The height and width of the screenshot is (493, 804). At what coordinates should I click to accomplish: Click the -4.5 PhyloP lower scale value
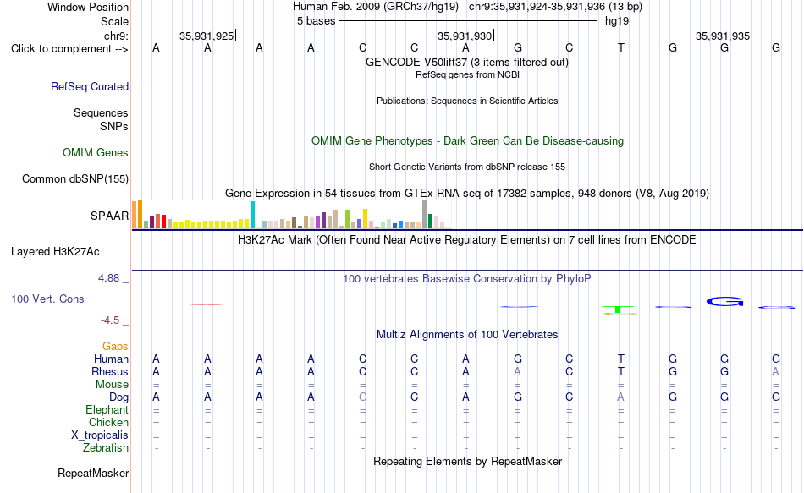click(110, 320)
